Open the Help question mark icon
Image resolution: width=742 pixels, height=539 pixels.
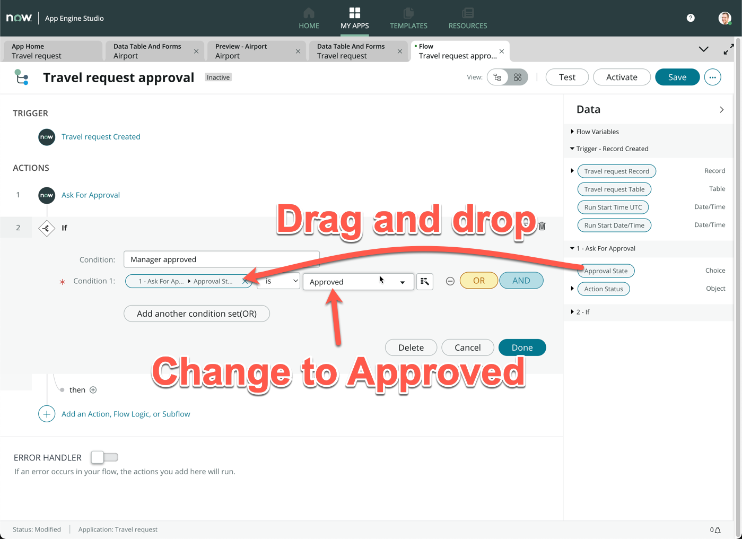pos(691,18)
